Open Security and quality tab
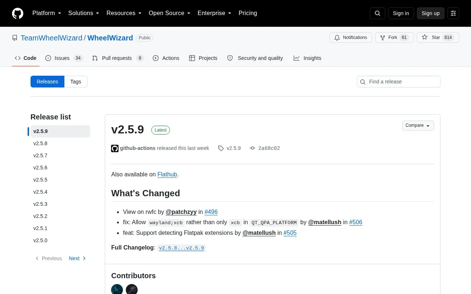The height and width of the screenshot is (294, 471). (255, 58)
